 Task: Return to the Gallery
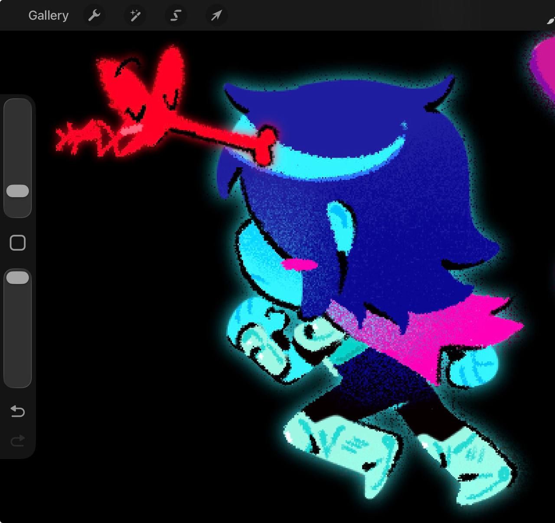49,16
